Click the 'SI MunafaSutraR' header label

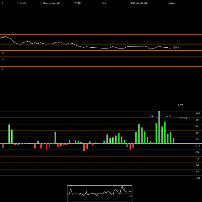pos(50,3)
